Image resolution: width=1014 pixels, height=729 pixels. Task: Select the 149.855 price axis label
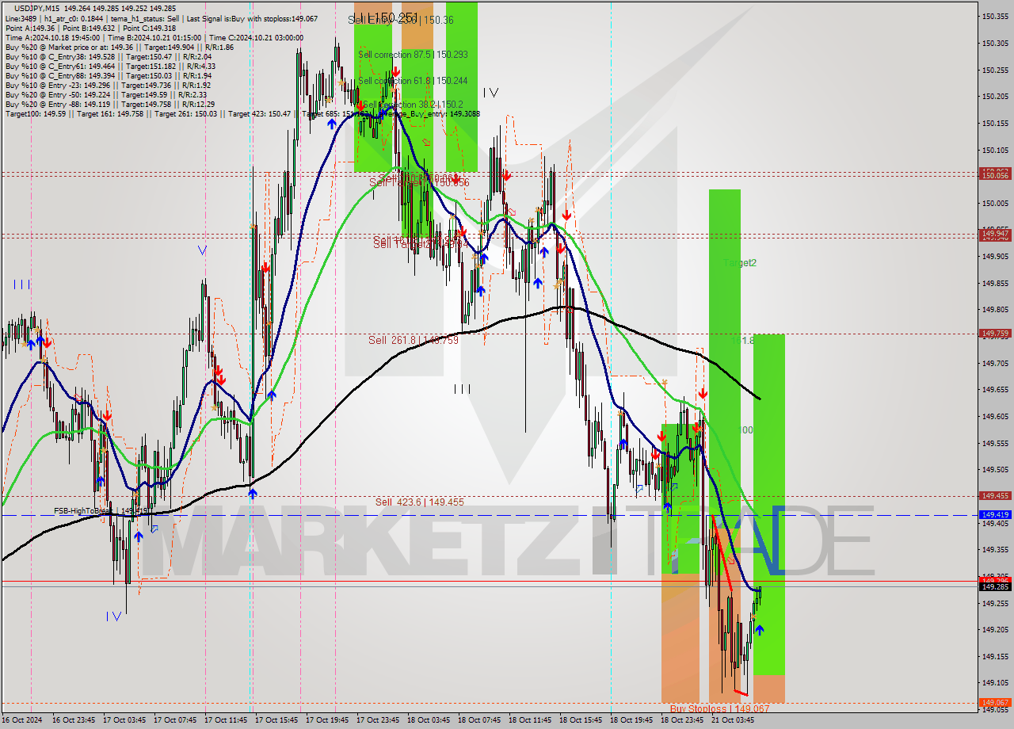click(996, 283)
